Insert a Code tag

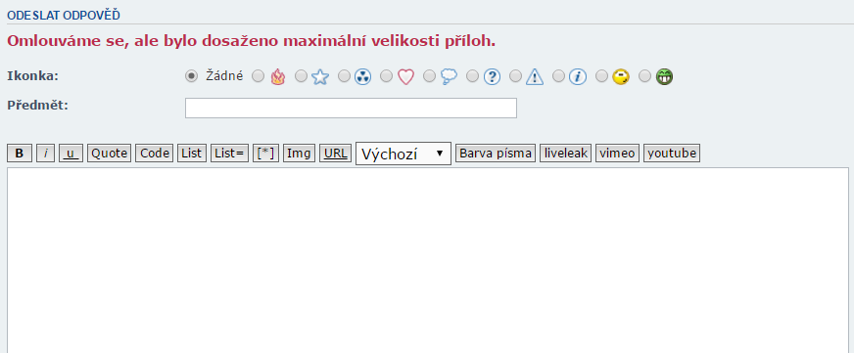(154, 154)
